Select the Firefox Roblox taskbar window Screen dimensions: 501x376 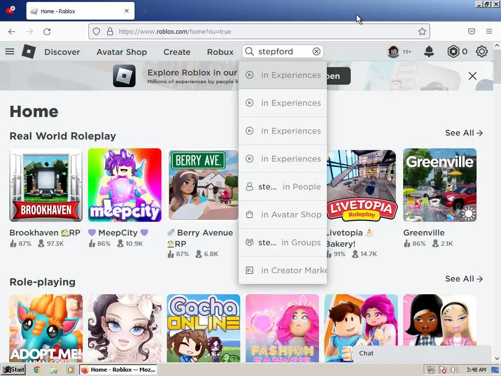point(118,370)
